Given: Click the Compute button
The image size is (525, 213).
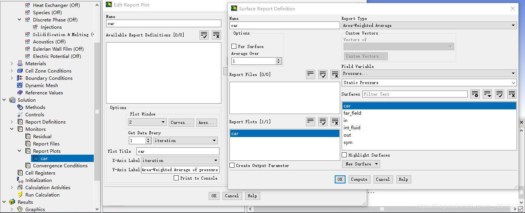Looking at the screenshot, I should tap(359, 179).
